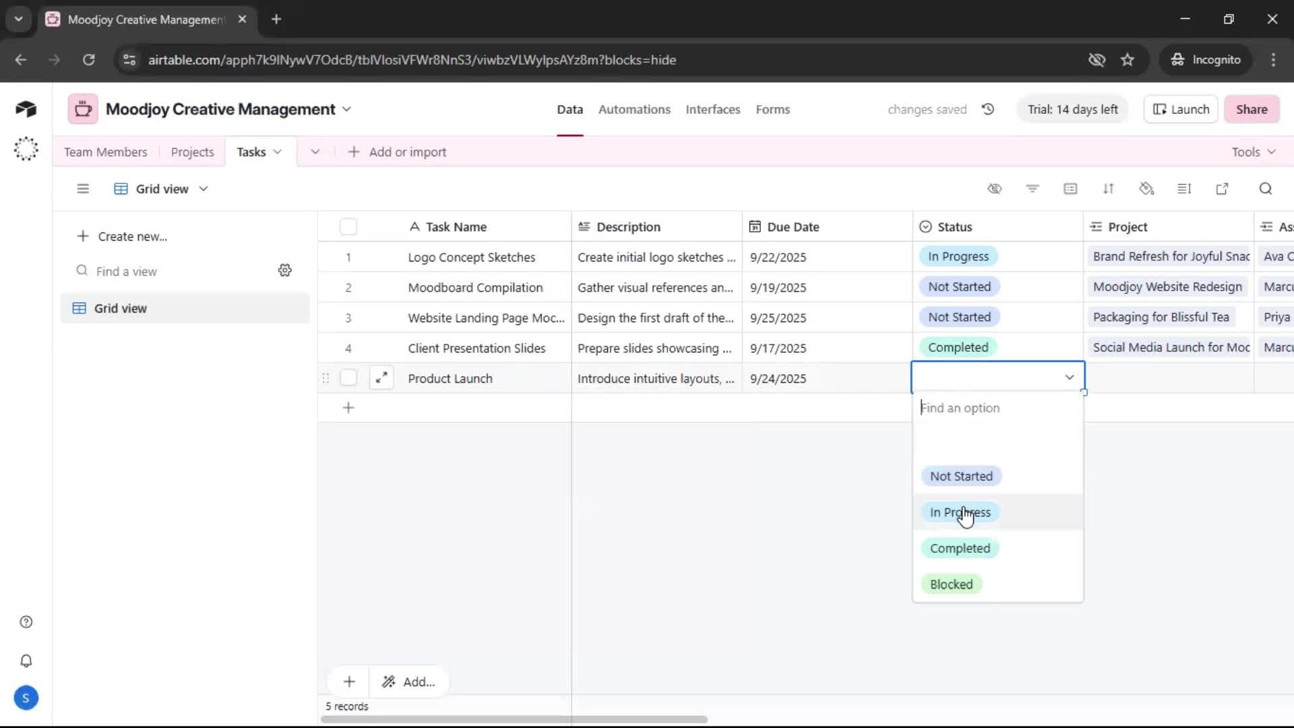Click Add or import table
This screenshot has height=728, width=1294.
397,152
